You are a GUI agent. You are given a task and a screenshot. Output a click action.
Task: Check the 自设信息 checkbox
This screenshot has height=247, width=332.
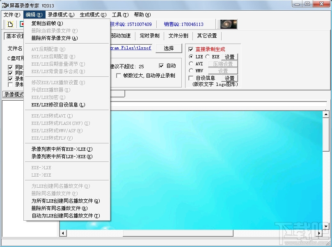191,78
